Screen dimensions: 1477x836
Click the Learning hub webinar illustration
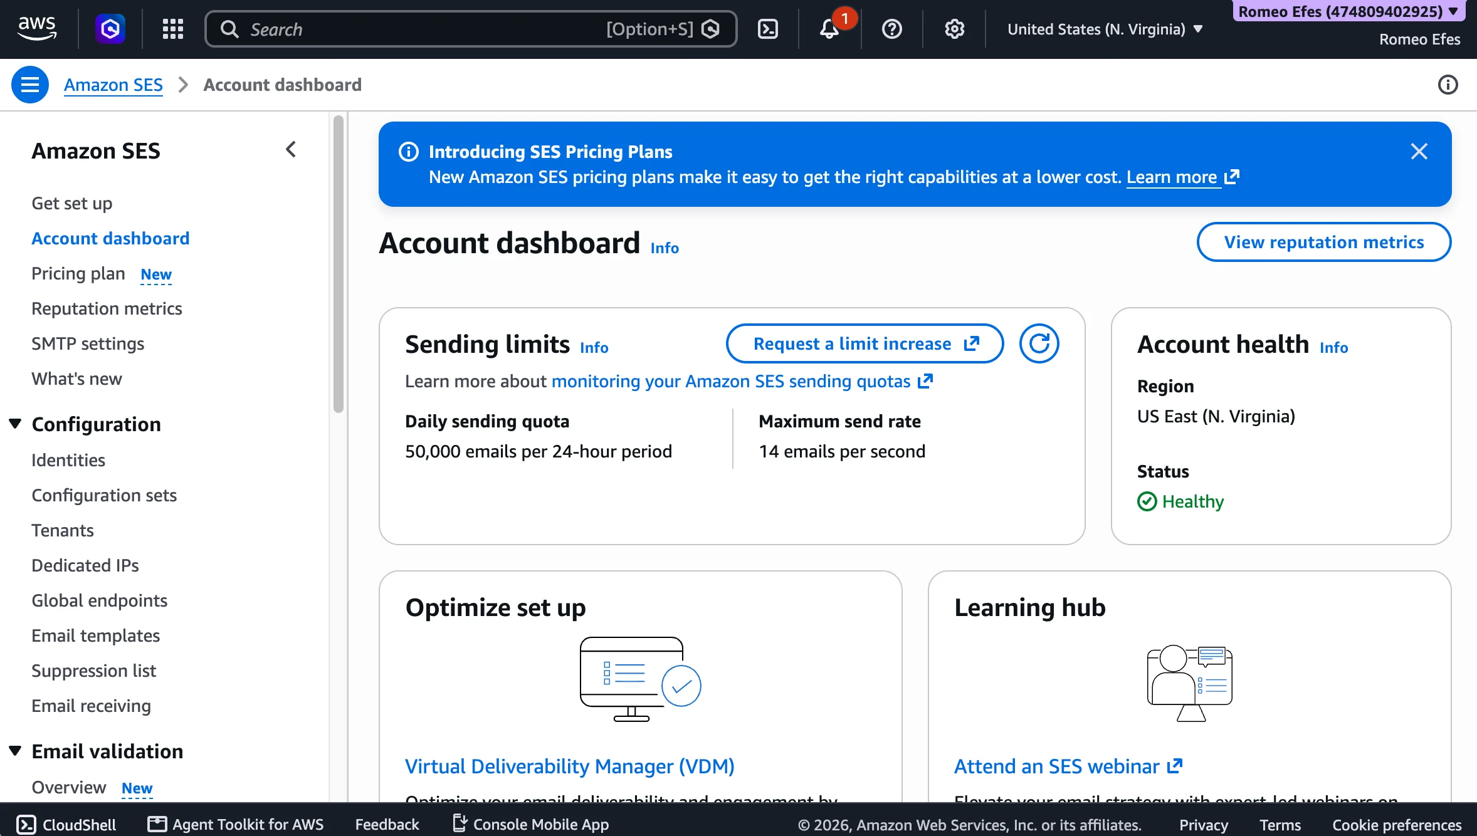(1190, 683)
